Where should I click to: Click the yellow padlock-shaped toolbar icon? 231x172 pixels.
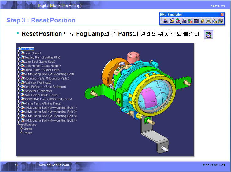203,21
